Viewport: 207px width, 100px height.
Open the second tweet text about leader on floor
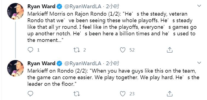point(113,78)
